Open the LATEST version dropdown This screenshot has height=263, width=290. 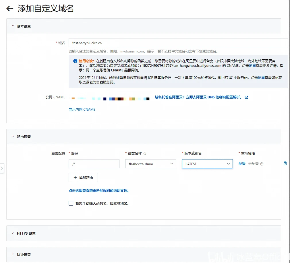[x=207, y=164]
